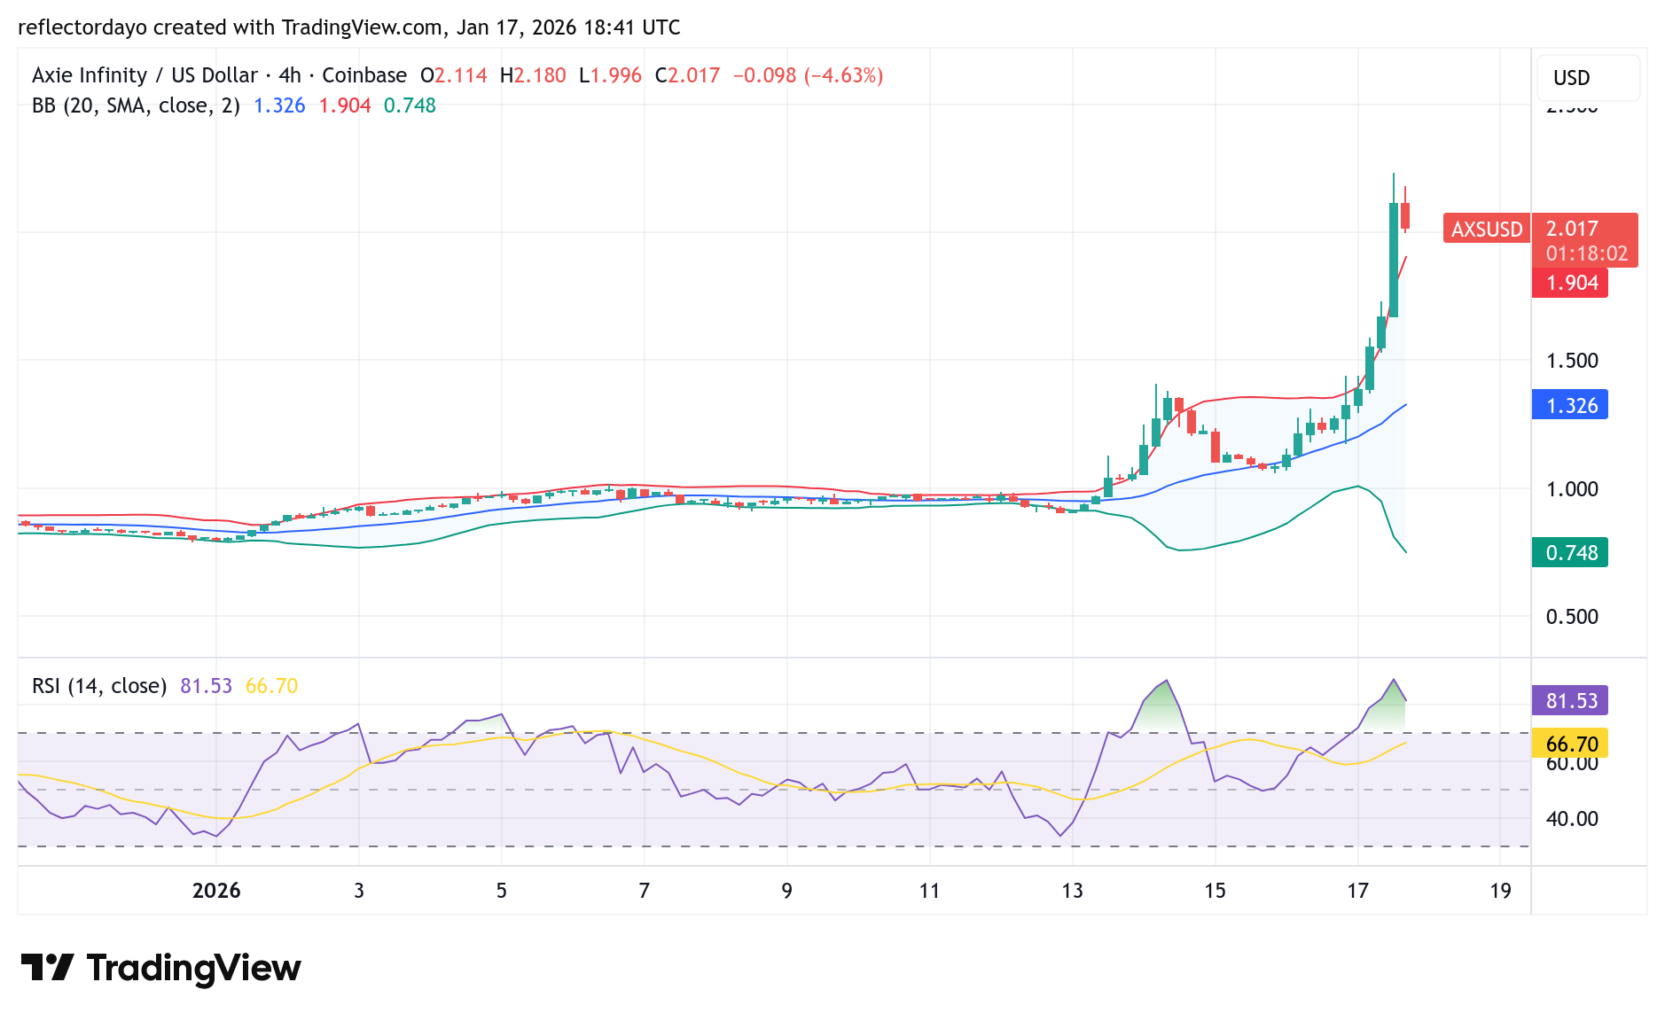1665x1021 pixels.
Task: Click the date 9 on time axis
Action: 787,891
